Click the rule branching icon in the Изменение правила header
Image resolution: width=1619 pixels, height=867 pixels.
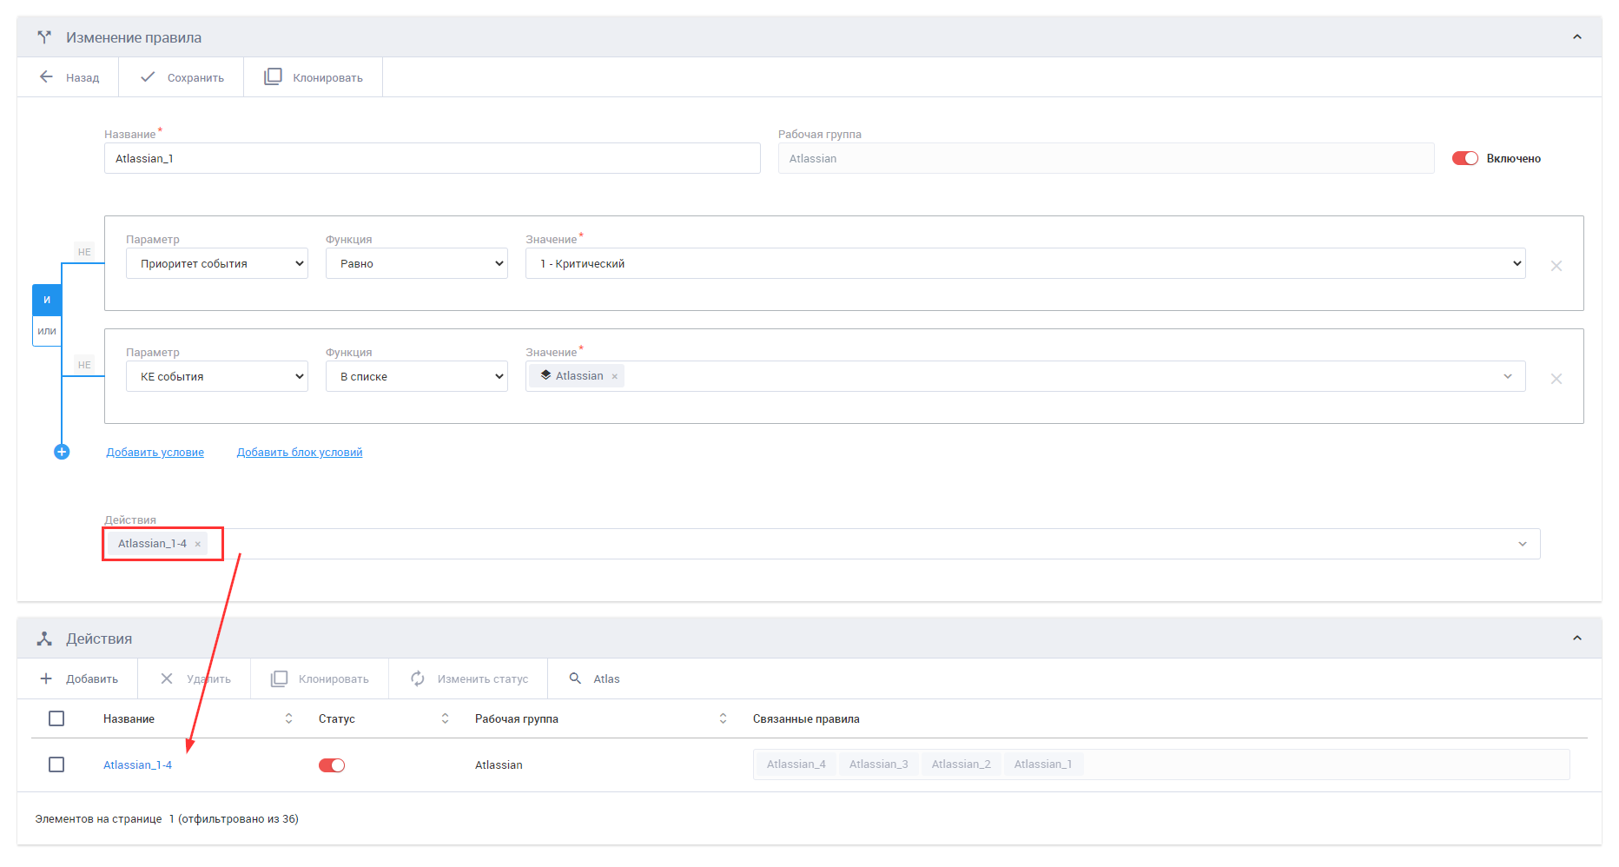tap(44, 37)
